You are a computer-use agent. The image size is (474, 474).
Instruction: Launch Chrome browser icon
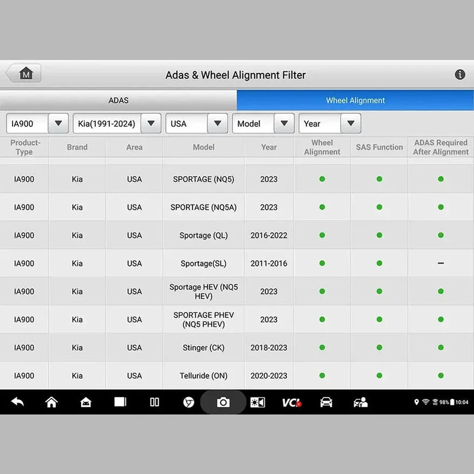tap(188, 402)
